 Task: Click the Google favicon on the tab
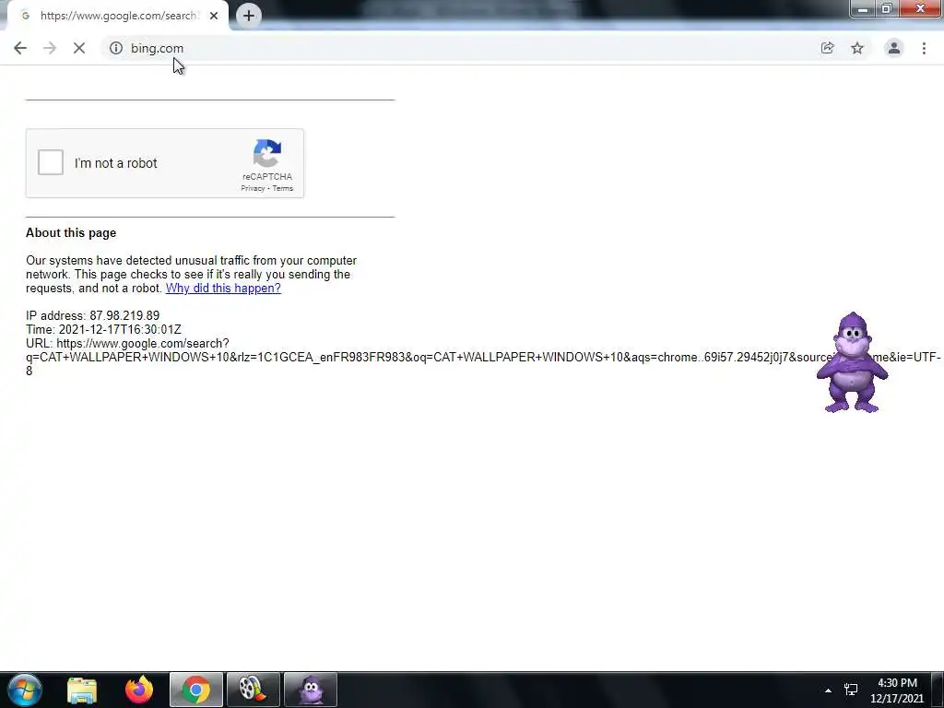[x=25, y=16]
